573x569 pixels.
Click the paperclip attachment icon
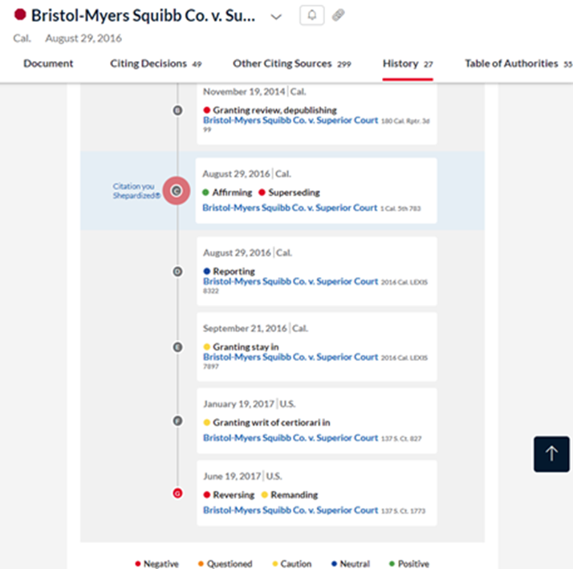point(339,15)
